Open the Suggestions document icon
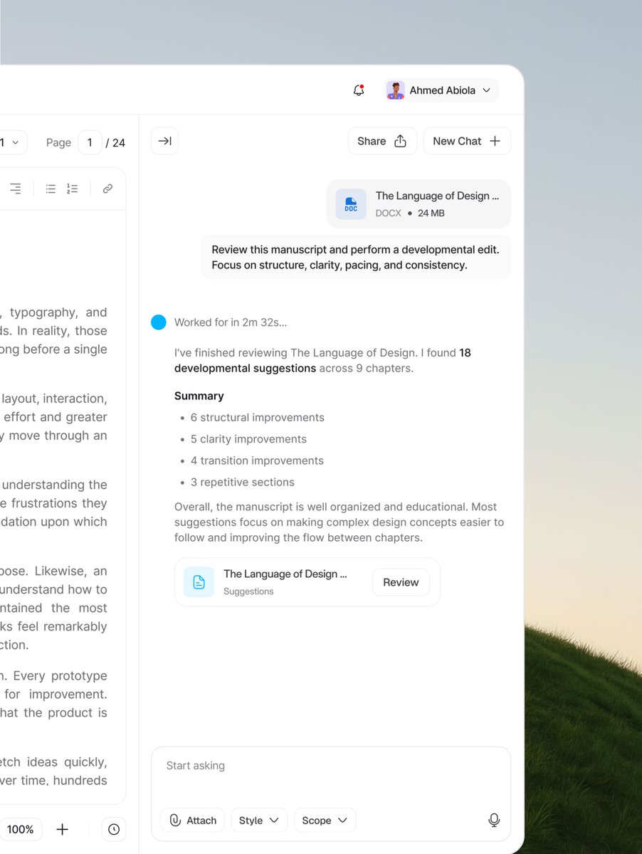The image size is (642, 854). coord(199,582)
